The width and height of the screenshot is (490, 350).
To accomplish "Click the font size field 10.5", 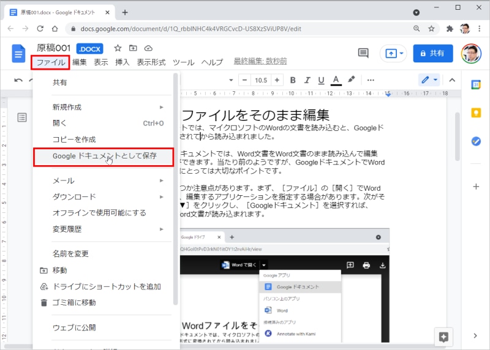I will [261, 80].
